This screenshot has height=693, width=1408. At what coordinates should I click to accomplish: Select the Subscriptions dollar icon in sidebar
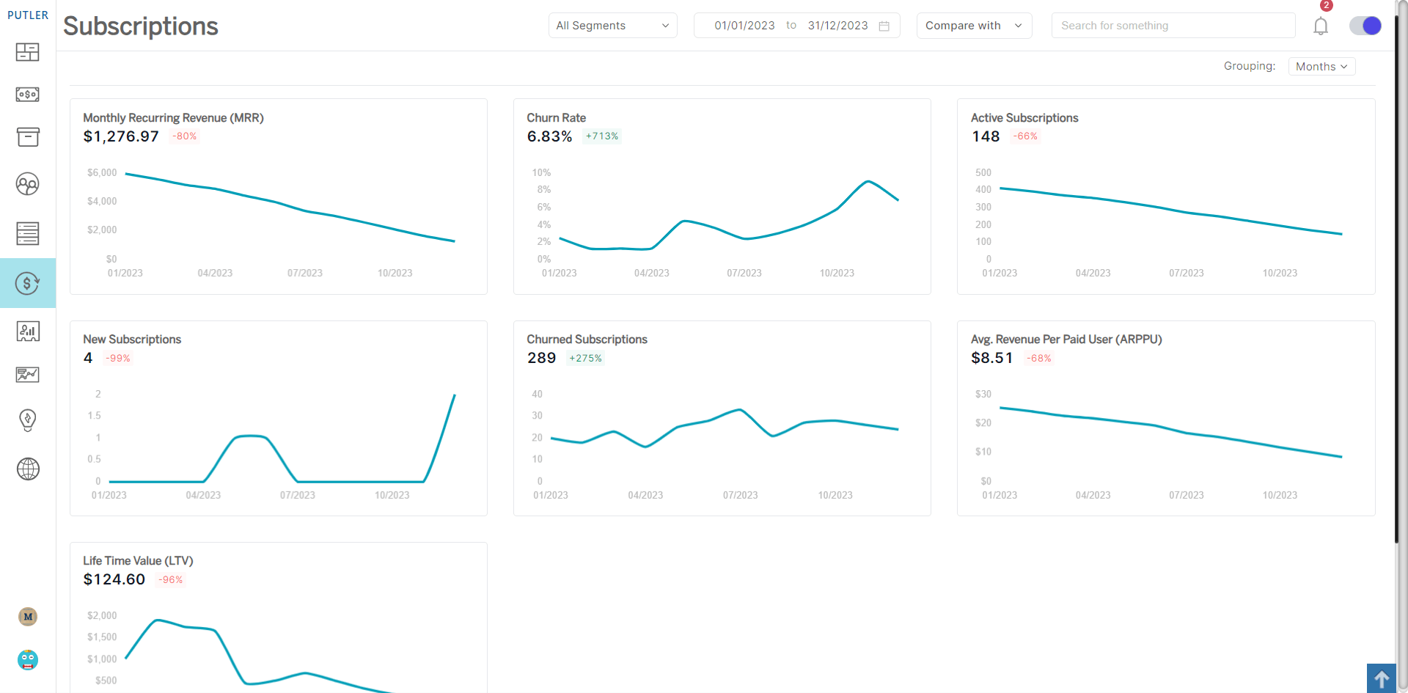point(28,283)
